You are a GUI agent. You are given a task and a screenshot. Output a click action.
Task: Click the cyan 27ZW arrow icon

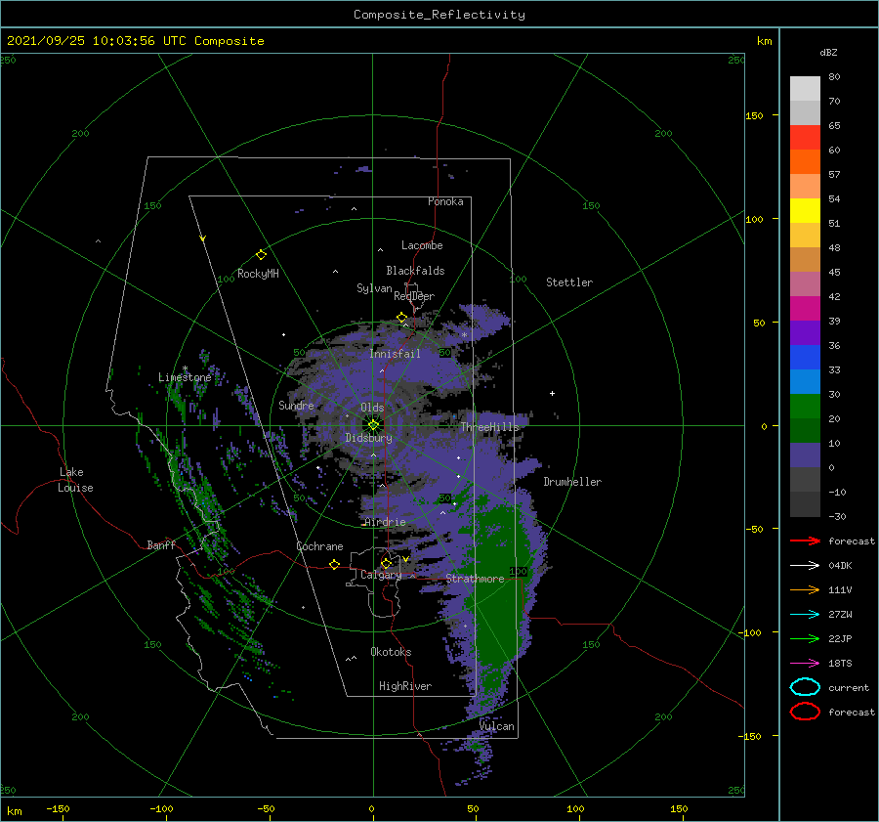click(805, 615)
